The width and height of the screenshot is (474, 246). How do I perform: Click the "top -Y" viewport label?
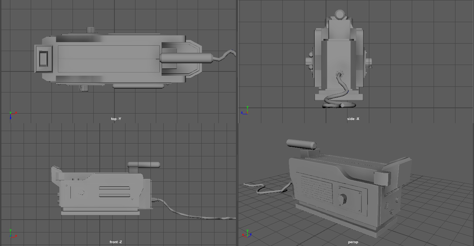coord(118,119)
